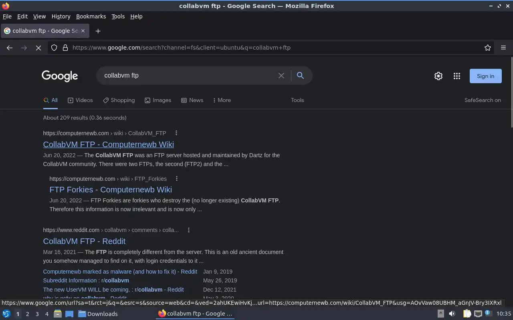513x320 pixels.
Task: Expand the More search categories dropdown
Action: (222, 100)
